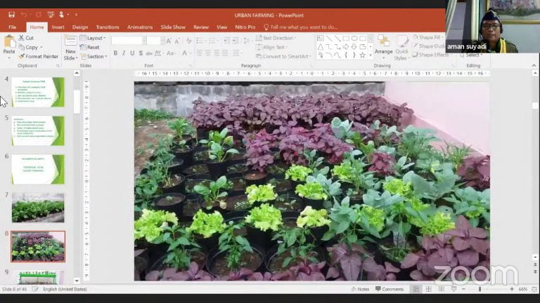
Task: Open Shape Fill options
Action: coord(427,37)
